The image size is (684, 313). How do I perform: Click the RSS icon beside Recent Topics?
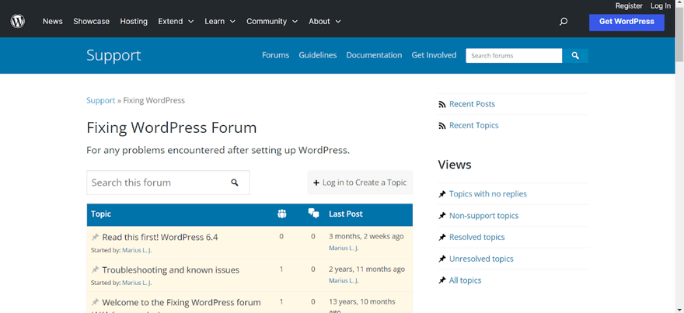tap(442, 126)
